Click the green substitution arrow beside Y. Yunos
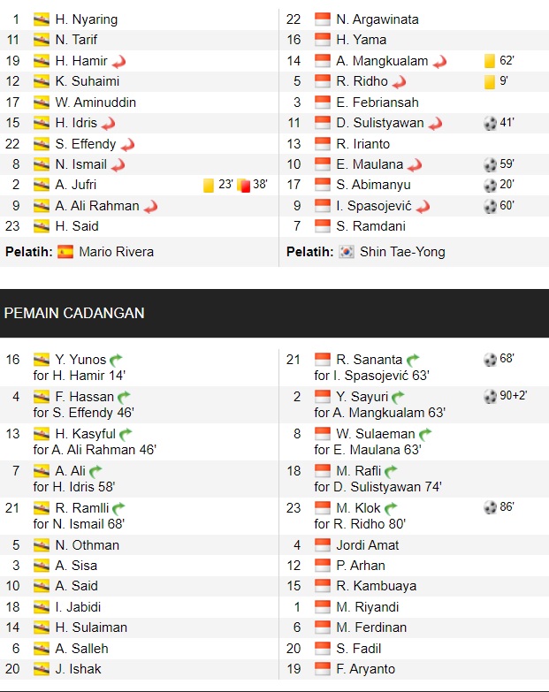Screen dimensions: 549x692 coord(116,360)
